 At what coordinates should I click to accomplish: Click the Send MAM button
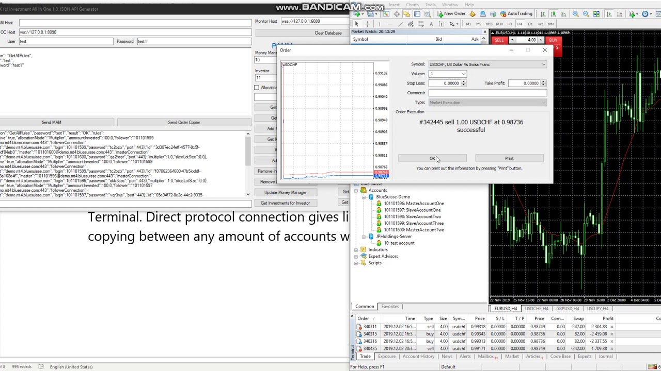click(51, 123)
